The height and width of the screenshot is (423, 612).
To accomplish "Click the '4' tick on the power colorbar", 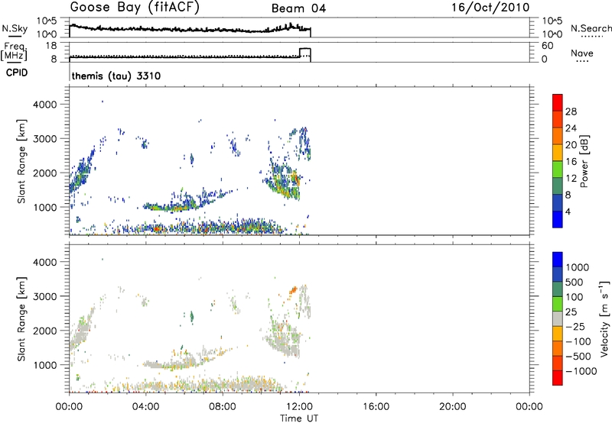I will pyautogui.click(x=568, y=211).
